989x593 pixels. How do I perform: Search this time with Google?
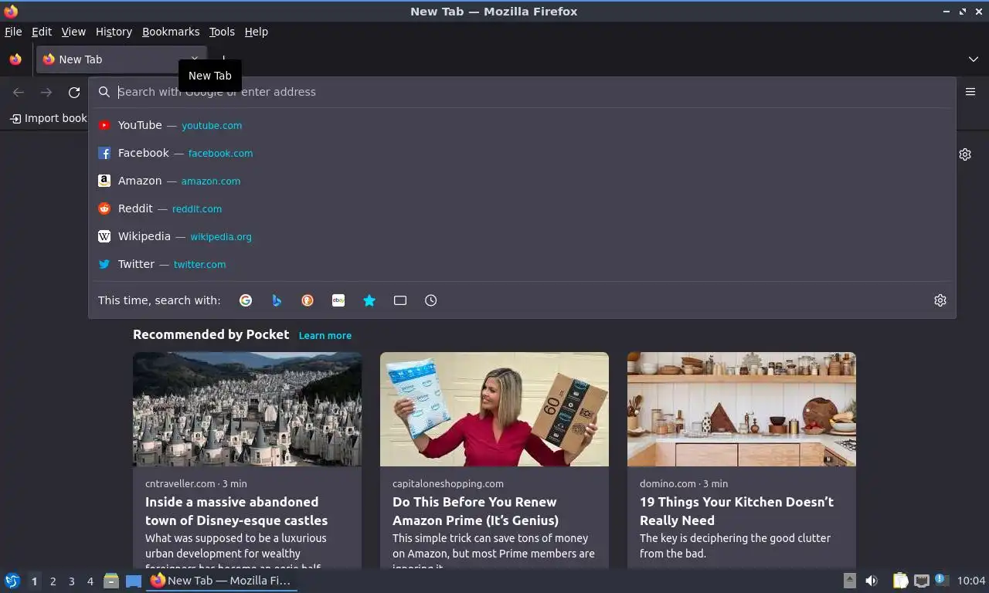pyautogui.click(x=246, y=300)
